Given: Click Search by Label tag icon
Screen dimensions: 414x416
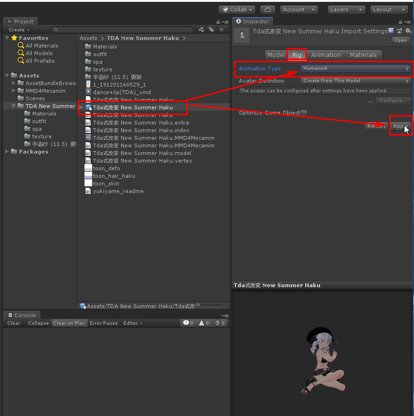Looking at the screenshot, I should [x=211, y=29].
